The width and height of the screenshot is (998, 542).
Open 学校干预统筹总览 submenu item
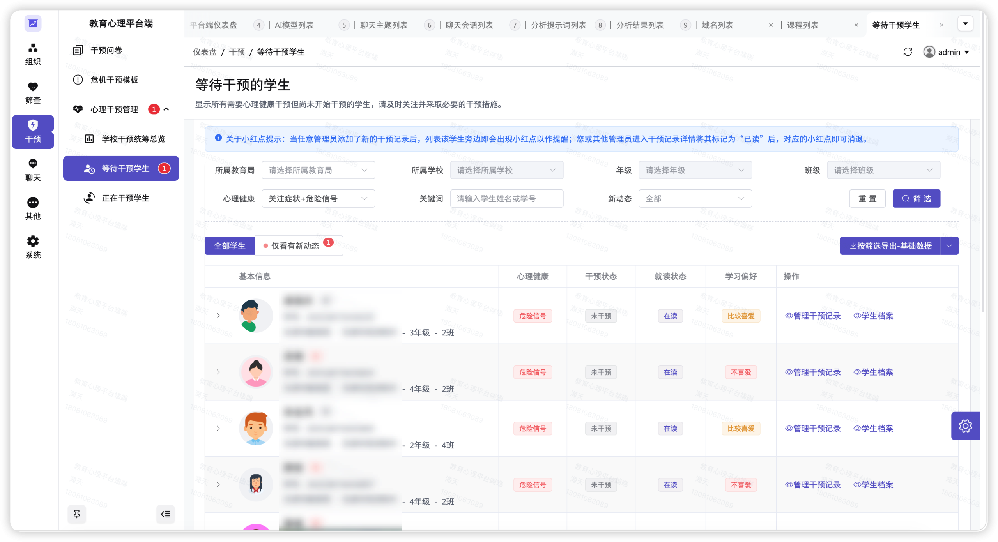[x=122, y=139]
